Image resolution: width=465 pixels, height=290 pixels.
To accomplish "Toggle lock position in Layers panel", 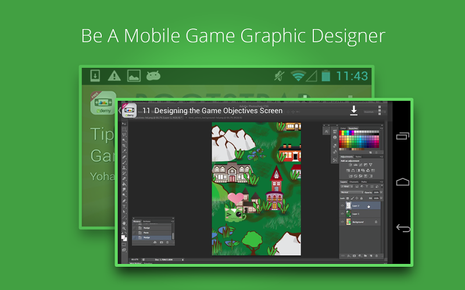I will pyautogui.click(x=357, y=198).
